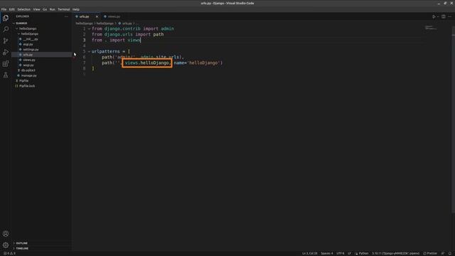Open the feedback icon in status bar
This screenshot has height=256, width=455.
pos(443,253)
